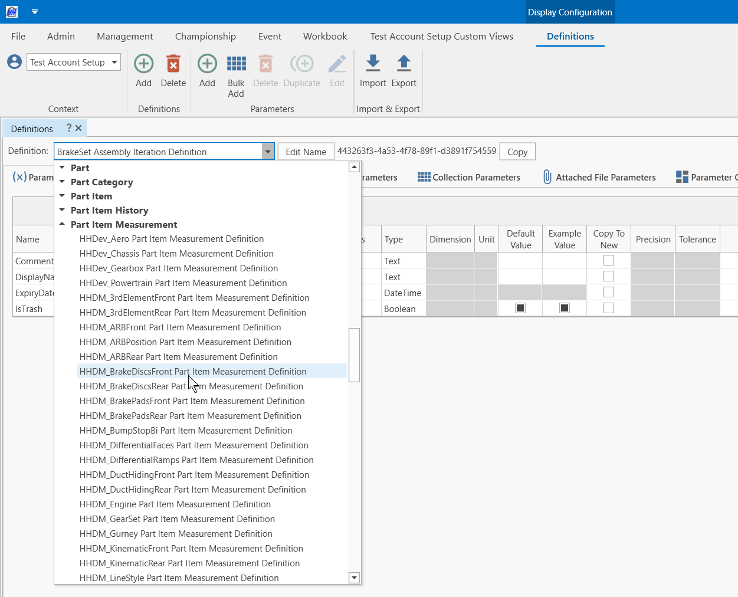Open Bulk Add parameters grid icon
This screenshot has width=738, height=597.
coord(236,64)
